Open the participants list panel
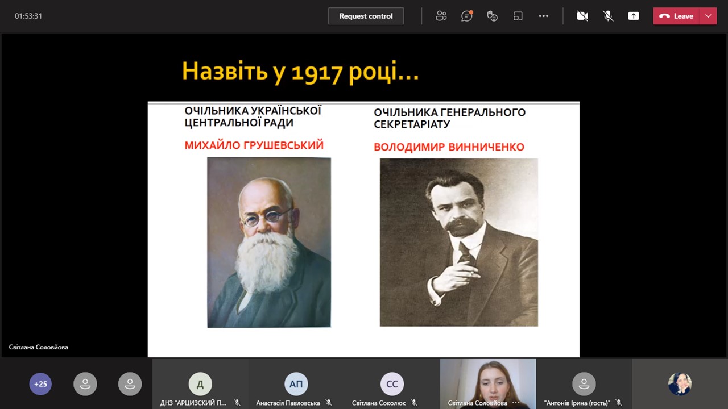The height and width of the screenshot is (409, 728). 441,16
